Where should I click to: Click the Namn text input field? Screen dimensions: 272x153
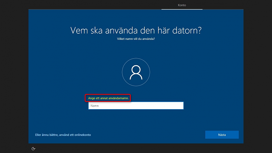136,106
